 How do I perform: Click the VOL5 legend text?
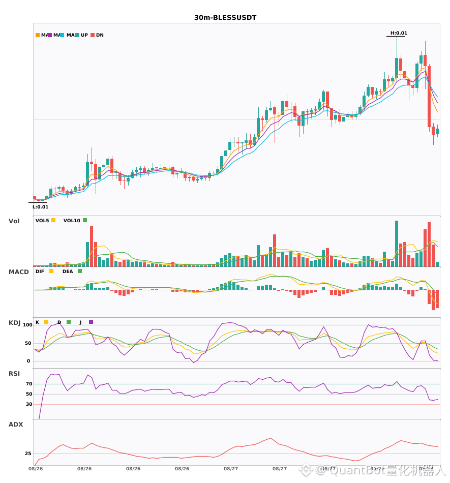tap(42, 221)
